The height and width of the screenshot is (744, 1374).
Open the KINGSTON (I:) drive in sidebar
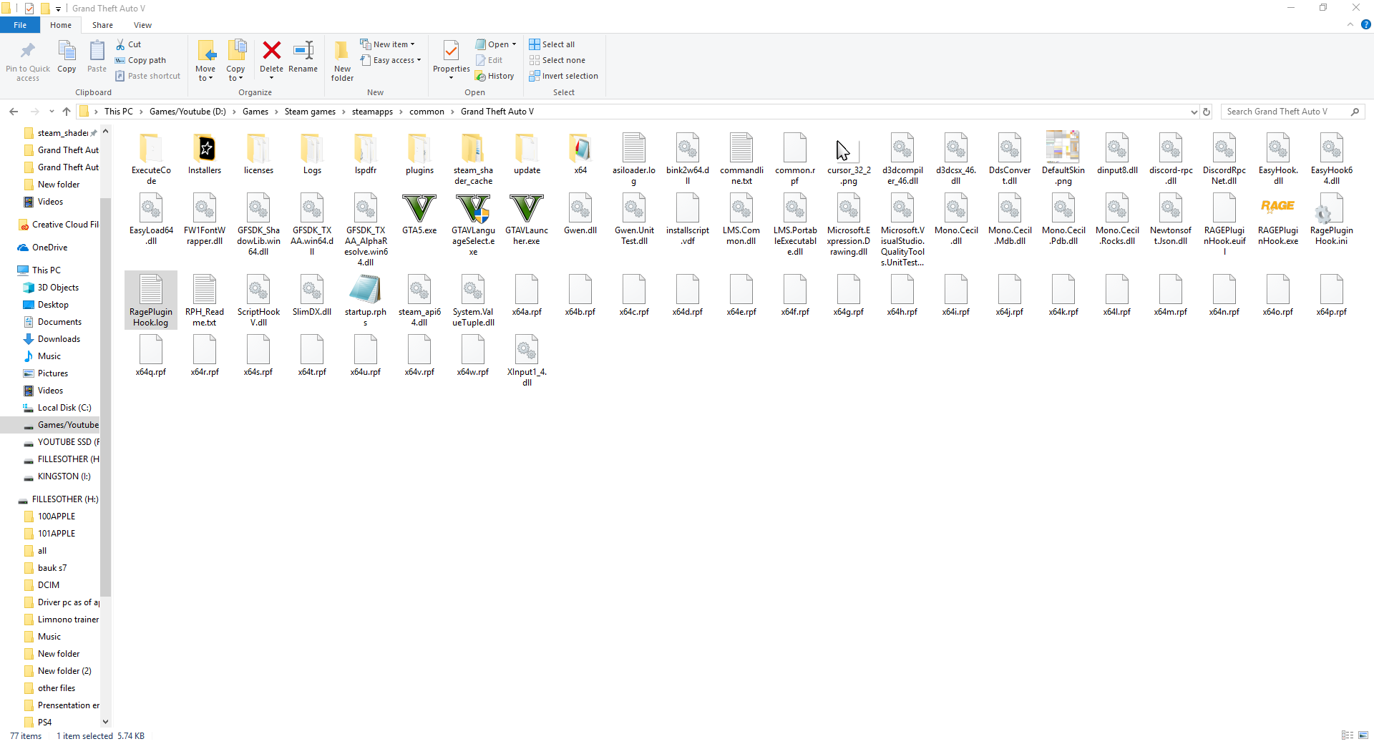tap(64, 476)
